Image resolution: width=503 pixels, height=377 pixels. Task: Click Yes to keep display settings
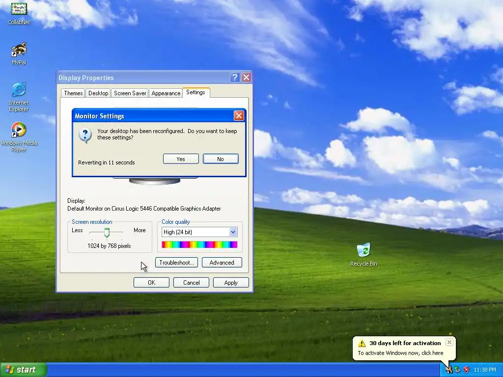coord(181,159)
